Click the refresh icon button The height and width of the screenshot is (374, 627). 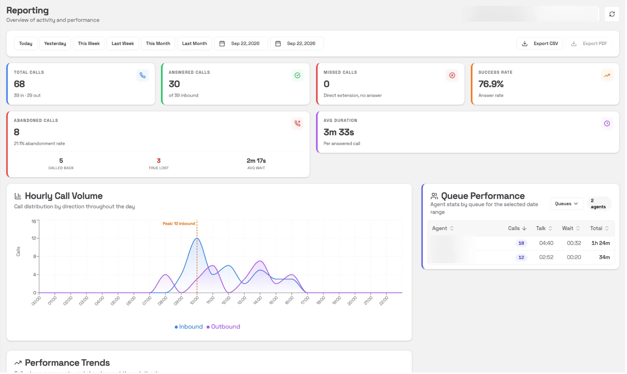pyautogui.click(x=612, y=14)
